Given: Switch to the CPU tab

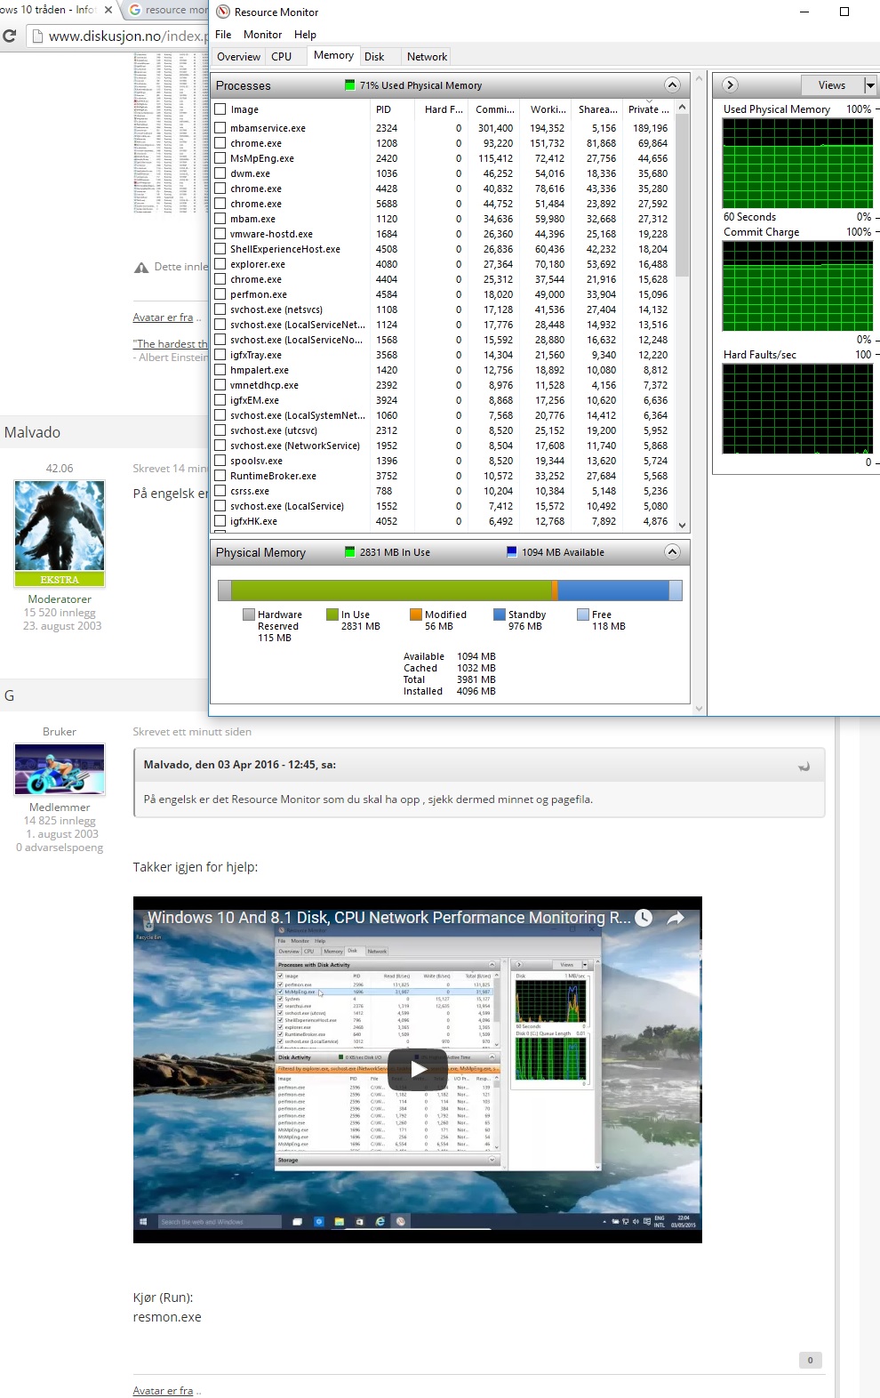Looking at the screenshot, I should point(282,57).
